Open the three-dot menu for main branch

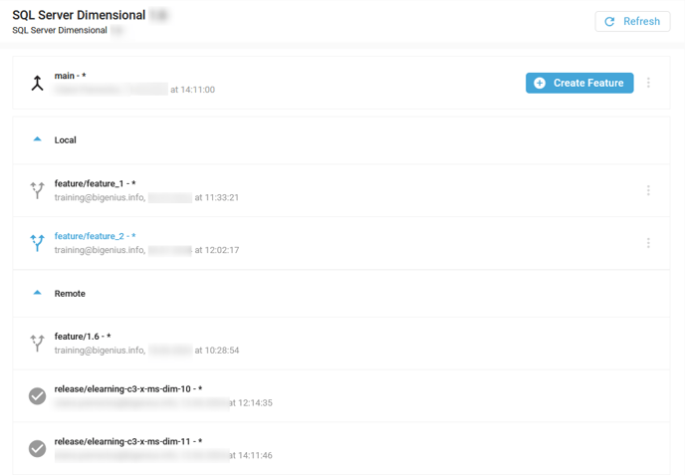coord(648,83)
